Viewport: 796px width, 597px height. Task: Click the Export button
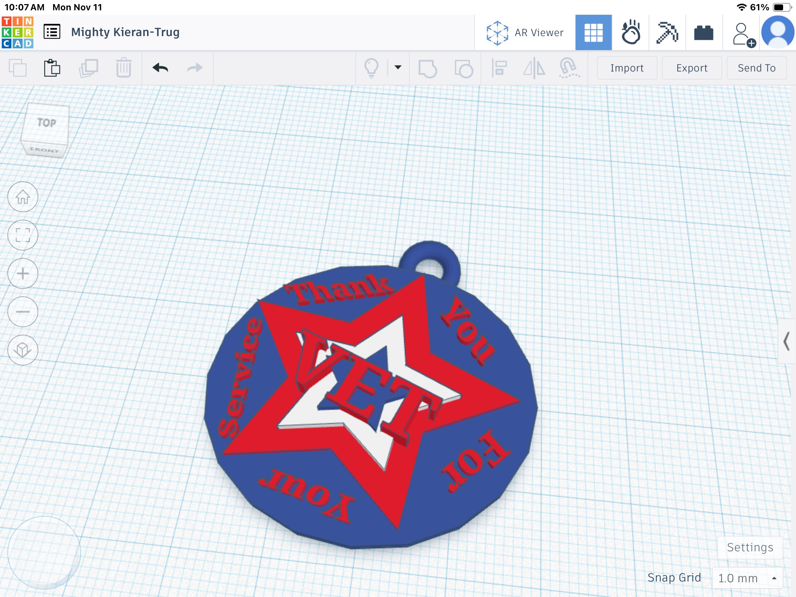pyautogui.click(x=692, y=68)
